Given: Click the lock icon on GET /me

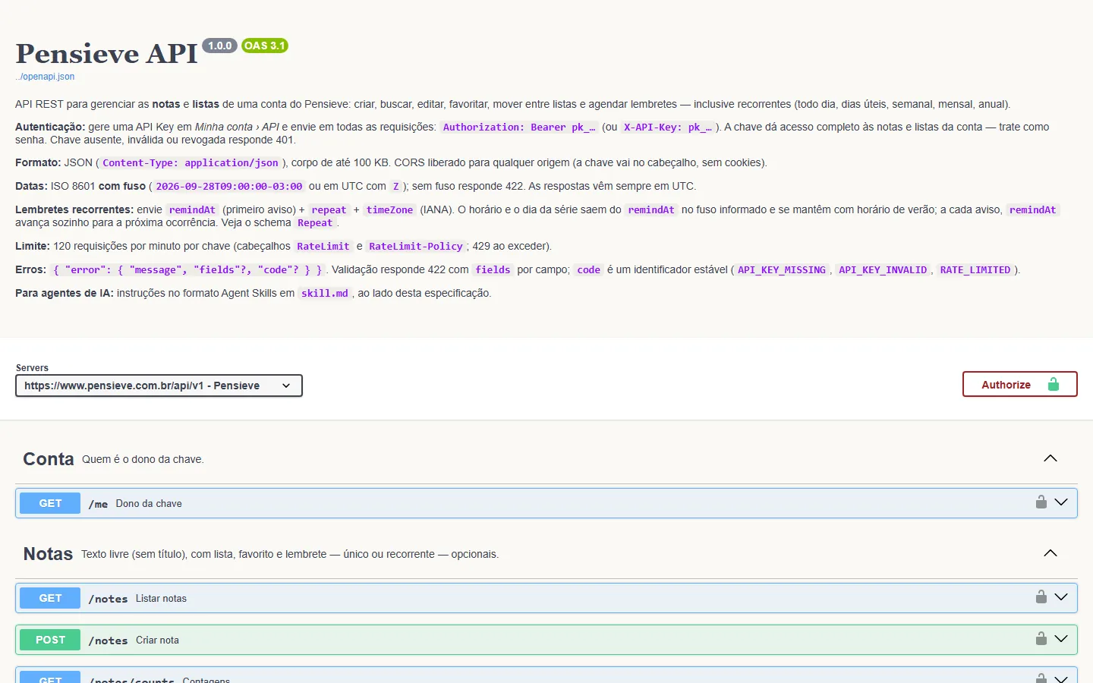Looking at the screenshot, I should (x=1041, y=502).
